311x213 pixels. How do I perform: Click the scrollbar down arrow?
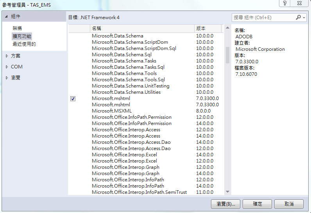(227, 192)
